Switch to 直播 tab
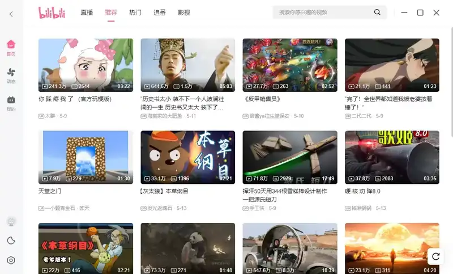This screenshot has width=453, height=274. tap(87, 12)
